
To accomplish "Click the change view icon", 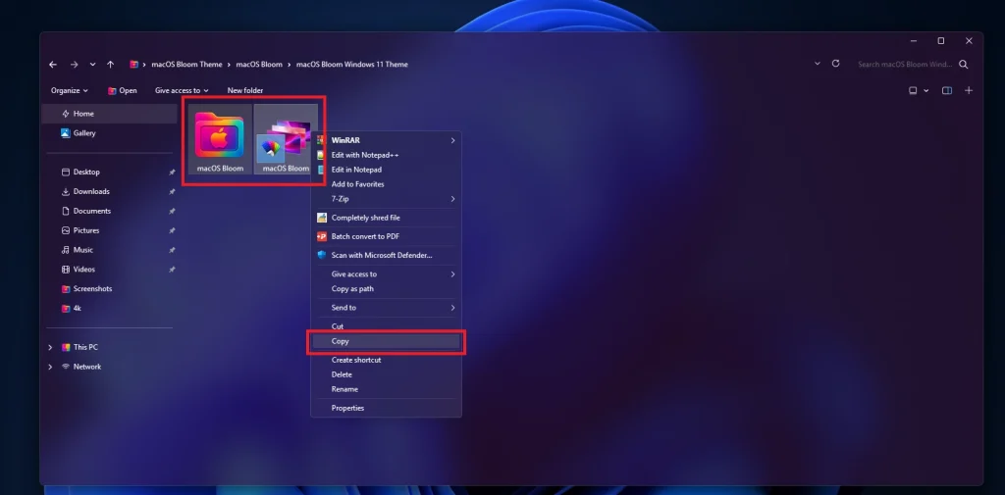I will tap(913, 91).
